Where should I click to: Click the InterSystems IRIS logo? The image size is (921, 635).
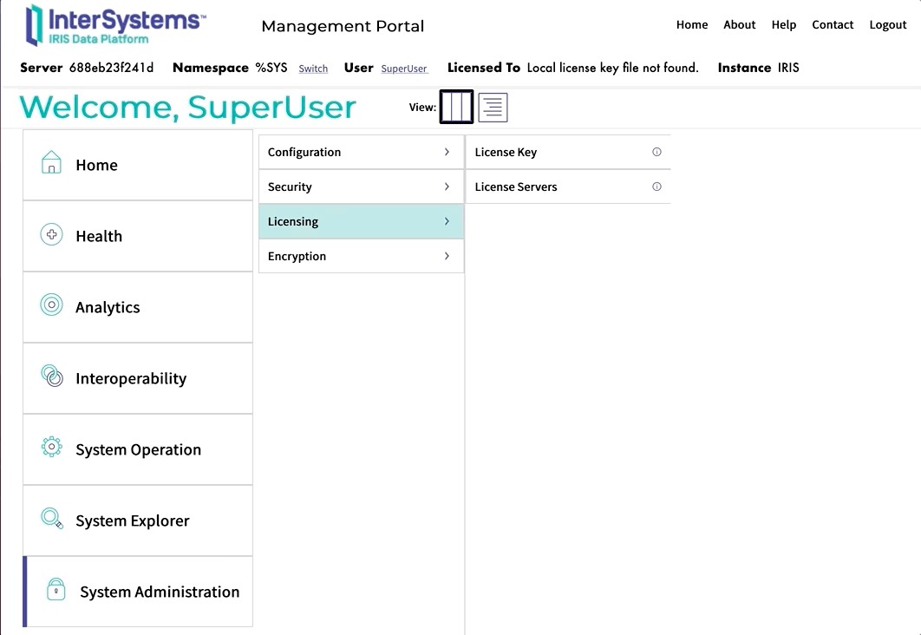pos(116,24)
